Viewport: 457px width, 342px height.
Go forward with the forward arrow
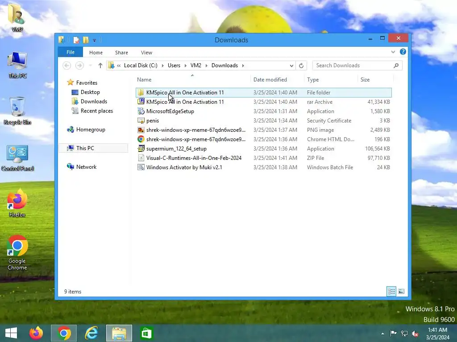79,65
